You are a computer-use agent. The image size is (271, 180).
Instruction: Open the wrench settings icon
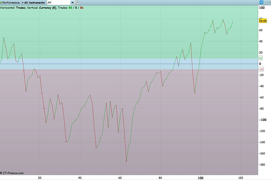point(77,2)
